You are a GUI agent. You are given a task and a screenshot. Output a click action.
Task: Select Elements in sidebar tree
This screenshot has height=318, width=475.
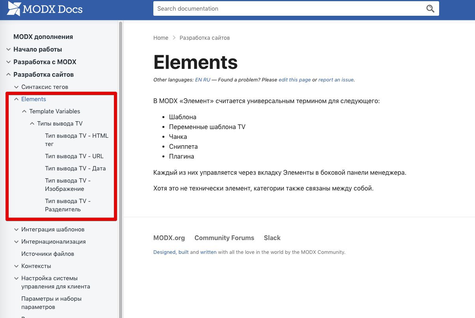pos(34,99)
